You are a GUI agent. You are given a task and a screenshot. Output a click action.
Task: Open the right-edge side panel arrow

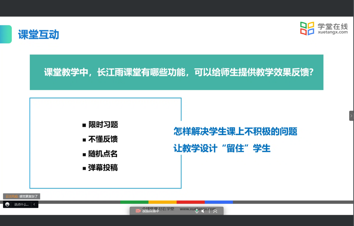[x=351, y=116]
